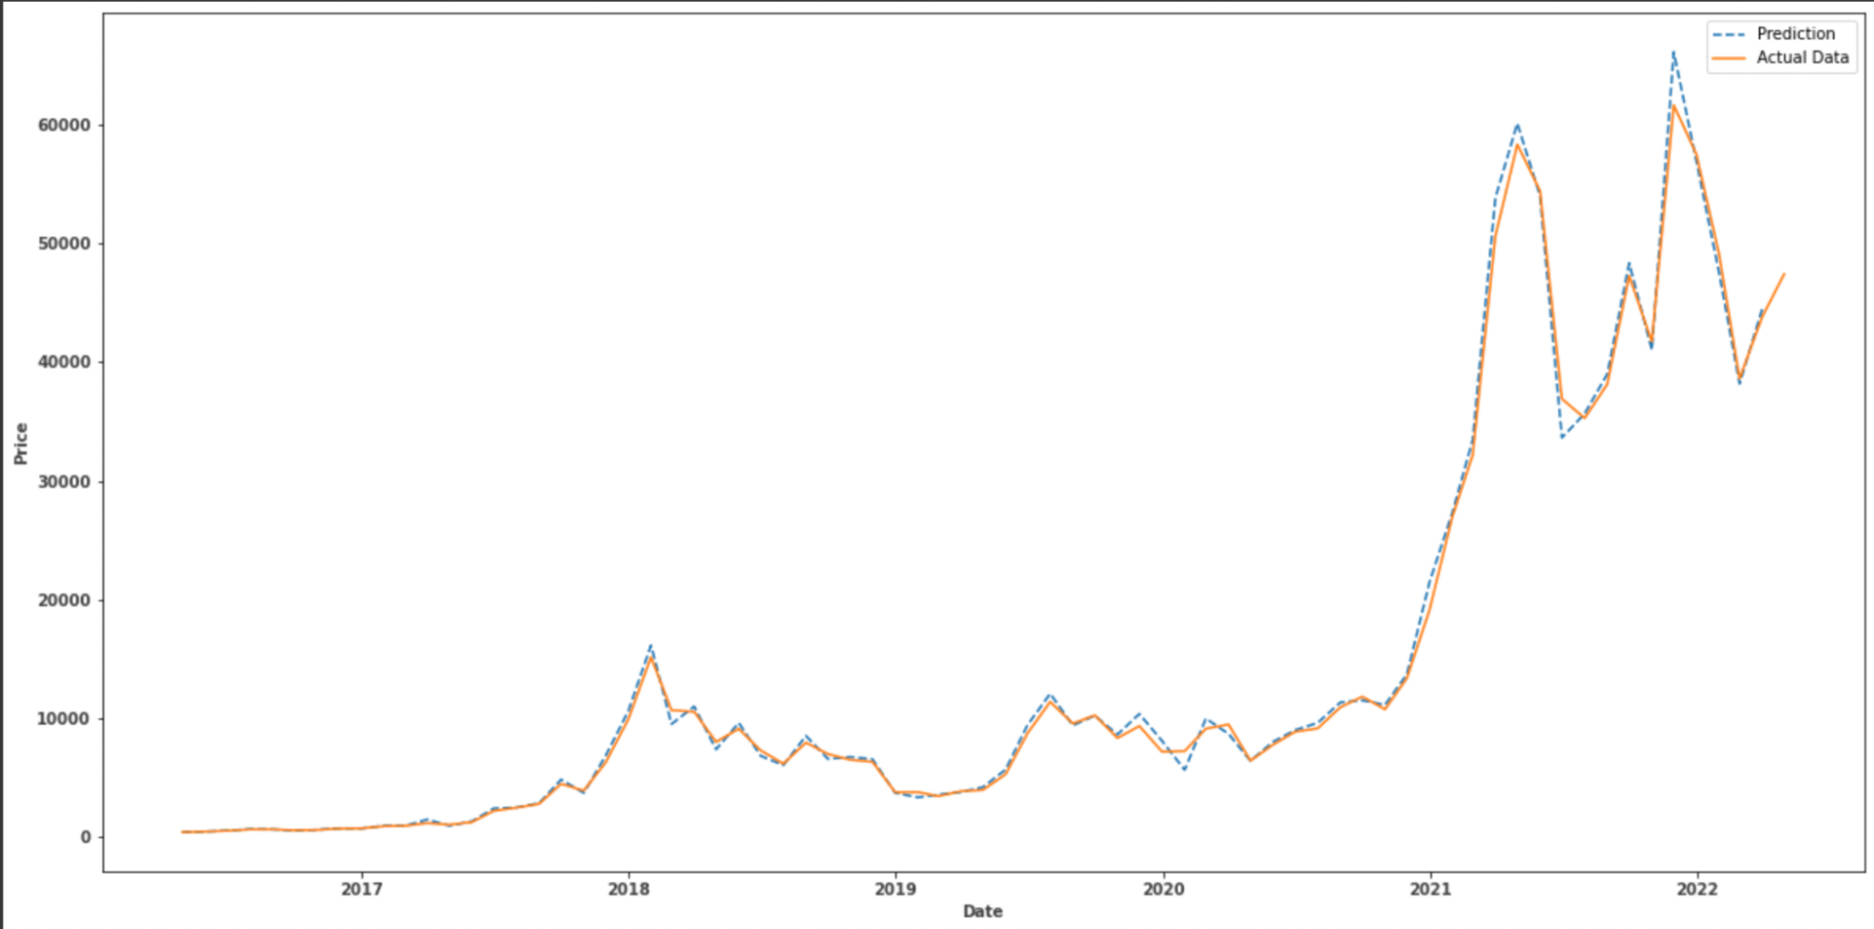Click the Date x-axis label
This screenshot has height=929, width=1874.
coord(982,911)
